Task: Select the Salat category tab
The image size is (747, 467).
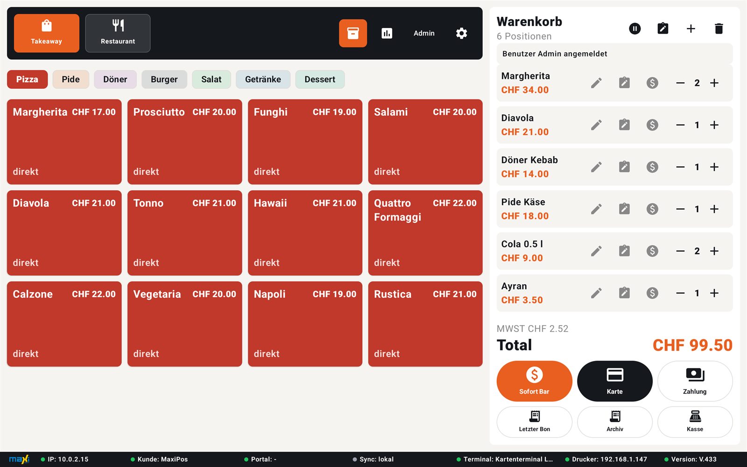Action: tap(211, 79)
